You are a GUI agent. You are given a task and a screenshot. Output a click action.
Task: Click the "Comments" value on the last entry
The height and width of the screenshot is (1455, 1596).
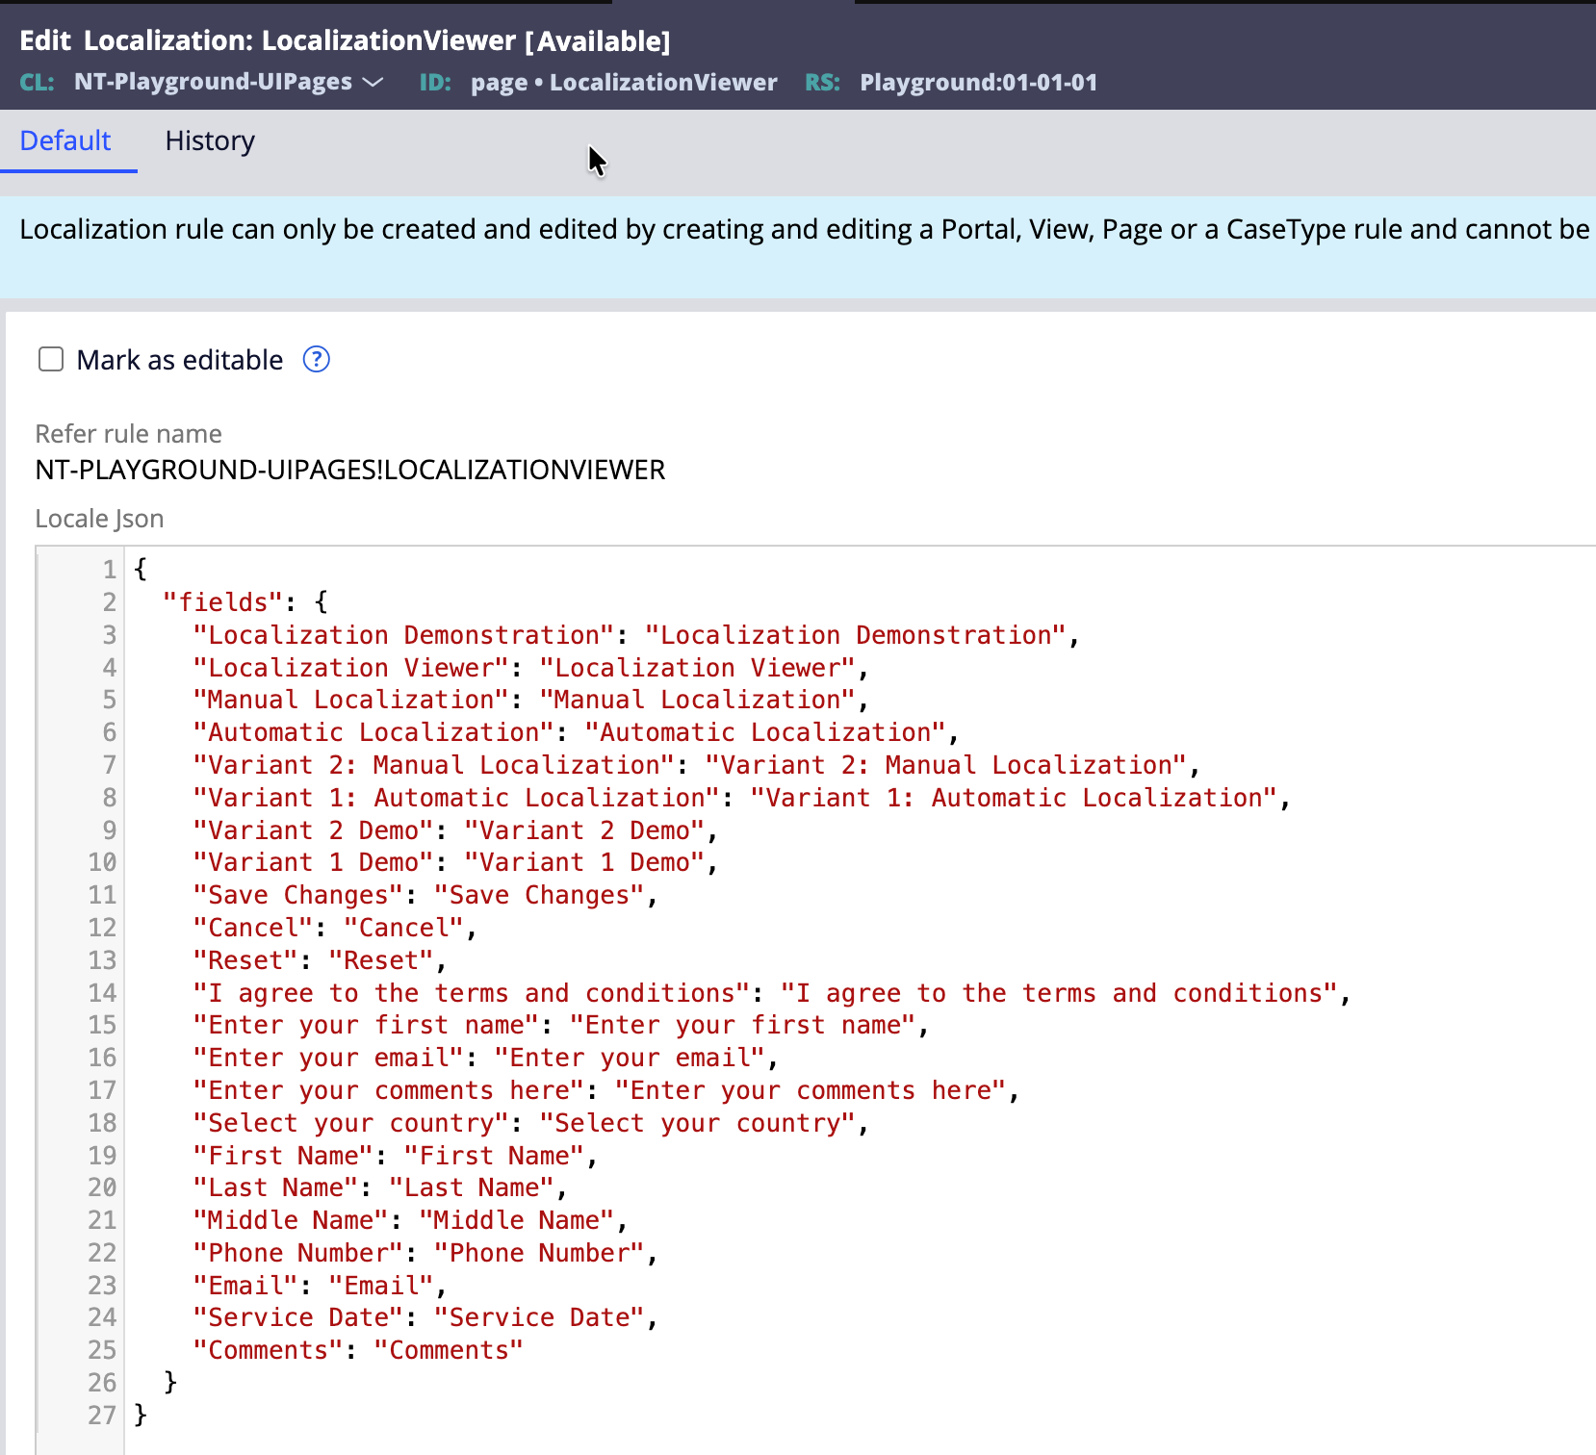coord(449,1350)
